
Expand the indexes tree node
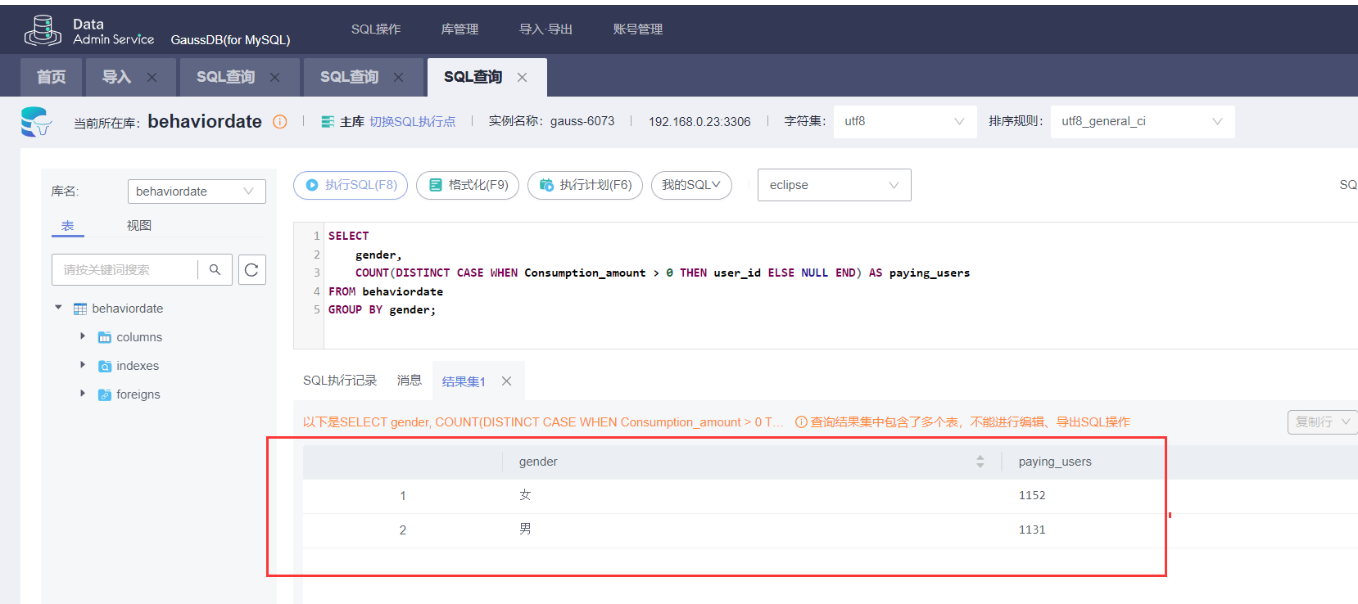coord(83,365)
